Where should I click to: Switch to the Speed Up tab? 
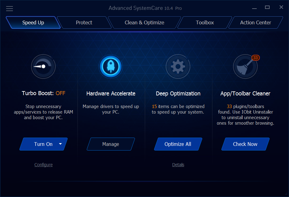[x=33, y=22]
